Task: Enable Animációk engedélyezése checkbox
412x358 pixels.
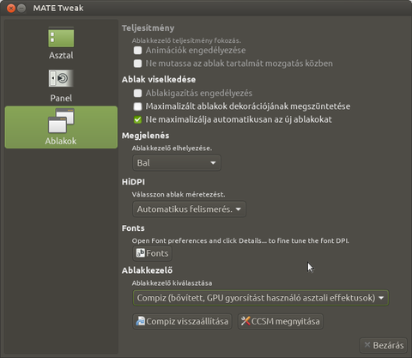Action: pos(137,51)
